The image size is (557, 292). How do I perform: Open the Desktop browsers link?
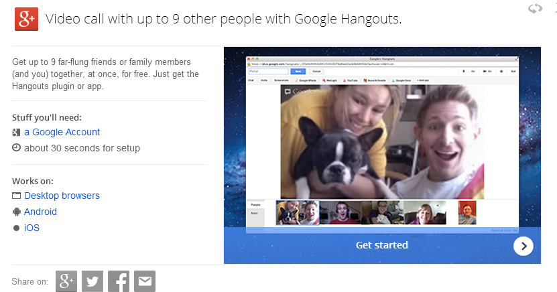point(62,196)
